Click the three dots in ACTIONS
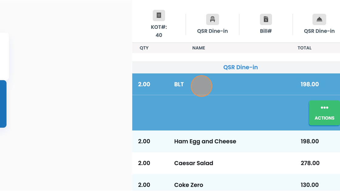 point(325,108)
